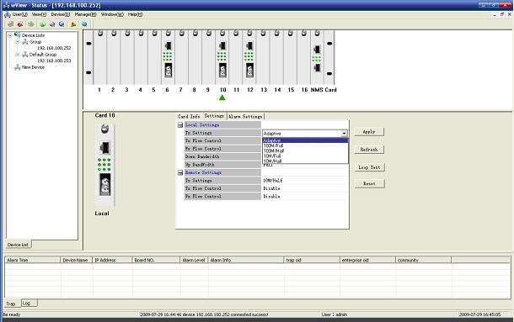This screenshot has width=514, height=322.
Task: Click the gray globe toolbar icon
Action: 51,24
